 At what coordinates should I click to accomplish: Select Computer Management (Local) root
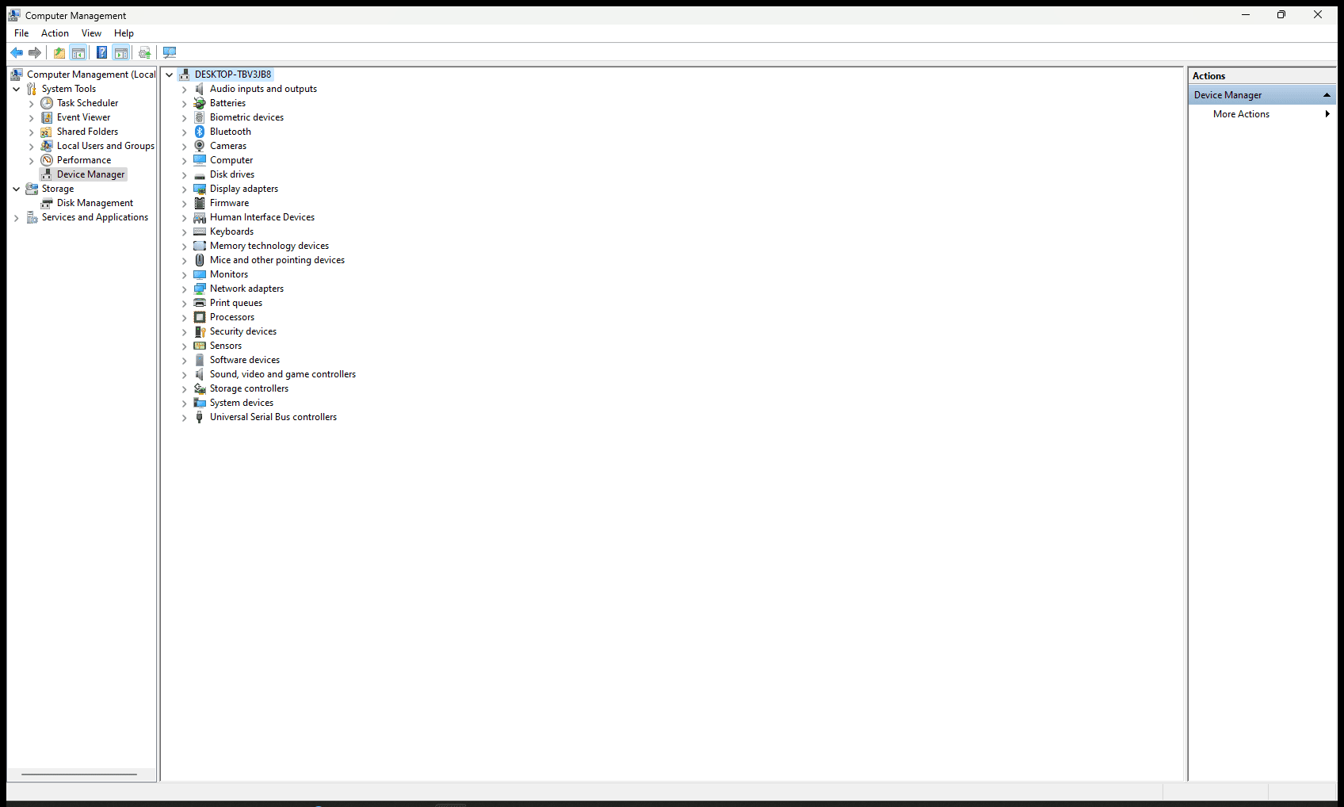pos(91,75)
